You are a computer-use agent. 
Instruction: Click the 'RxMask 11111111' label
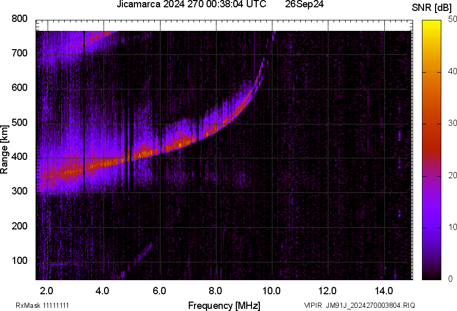point(42,305)
